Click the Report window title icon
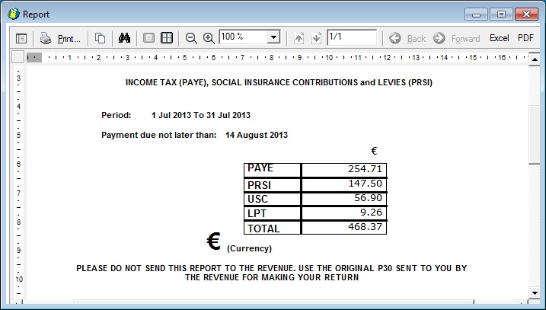This screenshot has height=310, width=546. (x=13, y=14)
